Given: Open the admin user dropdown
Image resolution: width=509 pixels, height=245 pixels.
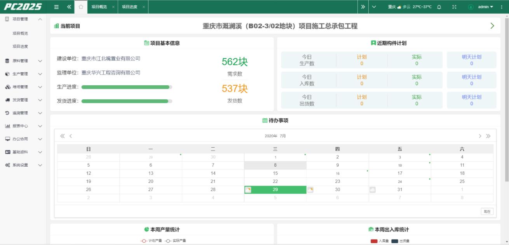Looking at the screenshot, I should point(485,7).
